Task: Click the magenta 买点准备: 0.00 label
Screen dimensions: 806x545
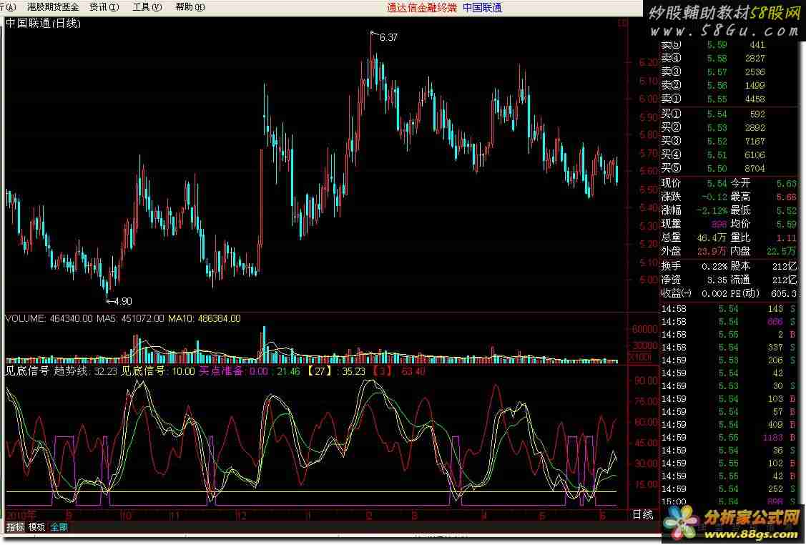Action: coord(233,371)
